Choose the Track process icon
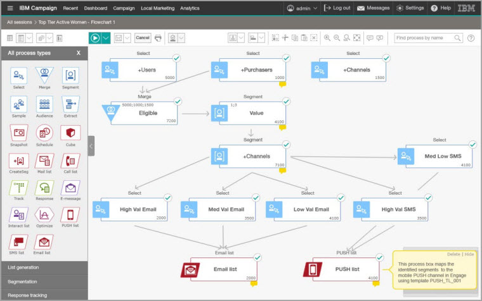Screen dimensions: 482x301 19,188
